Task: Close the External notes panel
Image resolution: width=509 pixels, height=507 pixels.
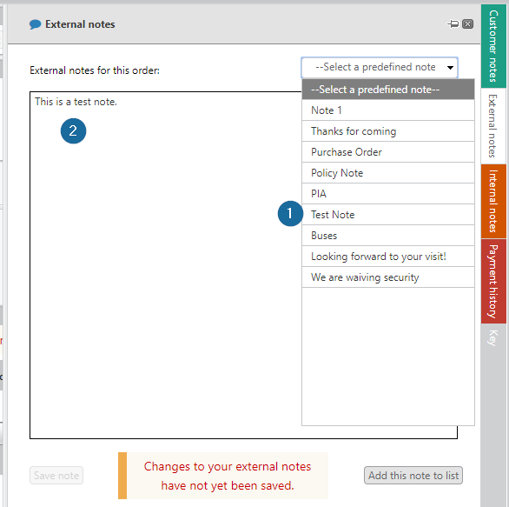Action: pyautogui.click(x=467, y=24)
